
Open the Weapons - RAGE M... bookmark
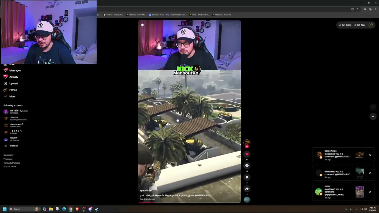[222, 14]
